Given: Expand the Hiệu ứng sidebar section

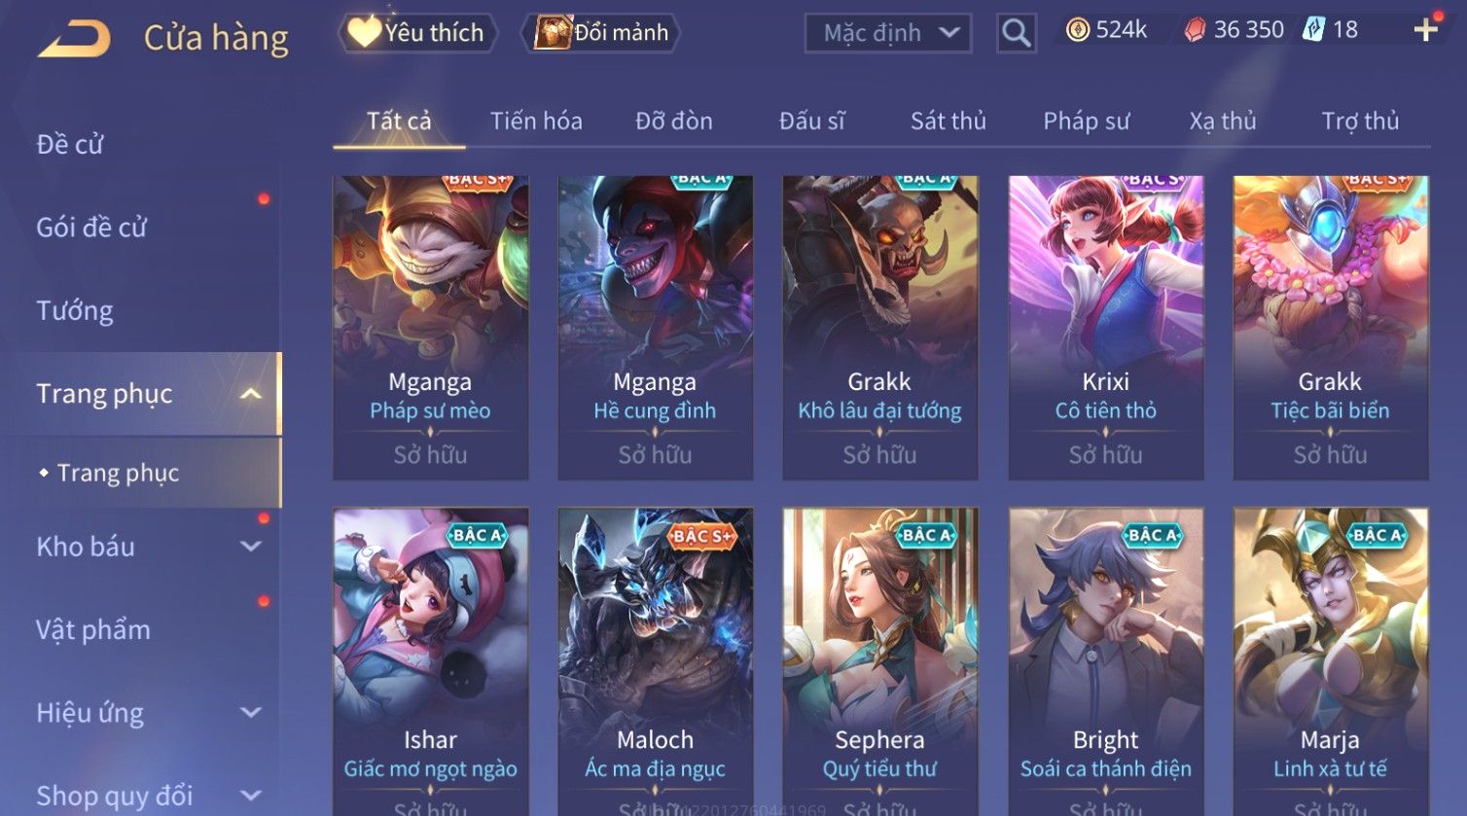Looking at the screenshot, I should point(251,713).
